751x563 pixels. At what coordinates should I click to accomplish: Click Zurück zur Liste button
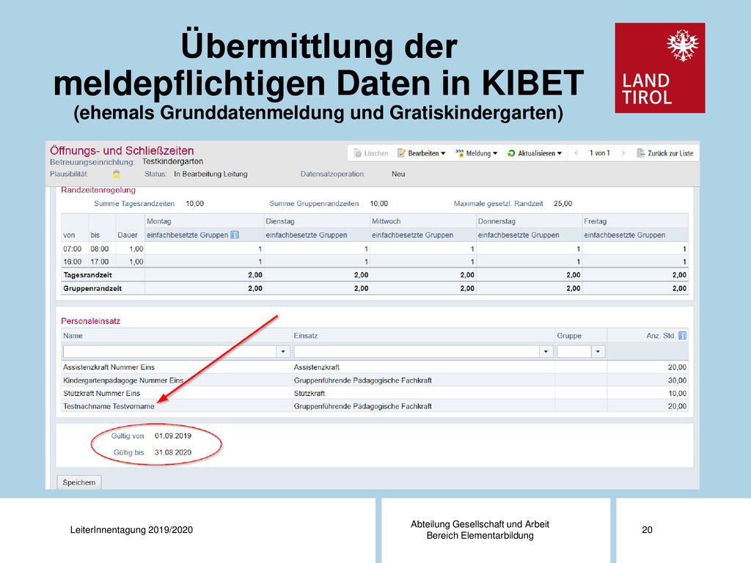click(x=664, y=153)
